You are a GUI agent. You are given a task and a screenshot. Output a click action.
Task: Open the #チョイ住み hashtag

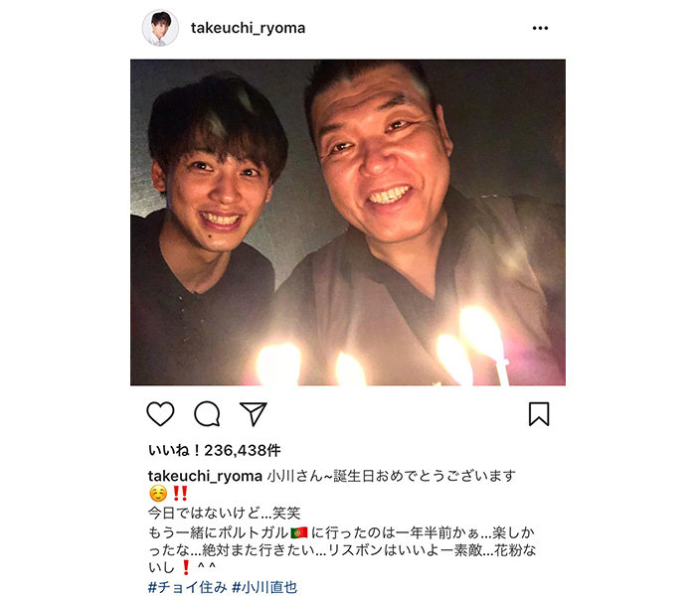tap(187, 587)
